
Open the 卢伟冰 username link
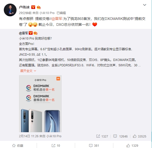click(x=24, y=7)
